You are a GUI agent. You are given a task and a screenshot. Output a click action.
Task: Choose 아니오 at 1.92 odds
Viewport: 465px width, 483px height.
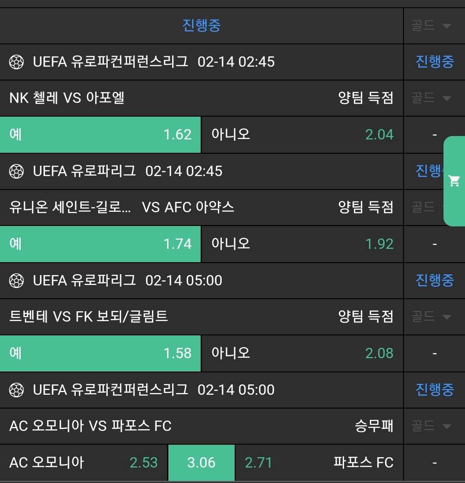point(302,244)
